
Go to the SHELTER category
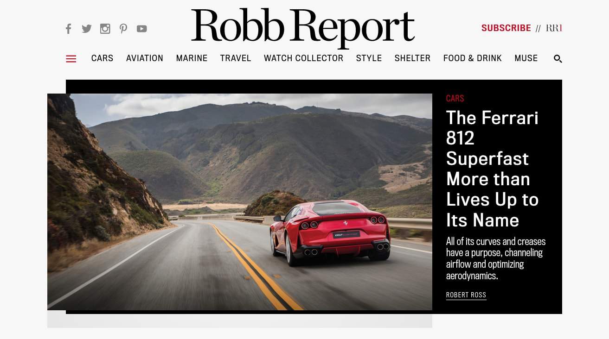pyautogui.click(x=412, y=58)
